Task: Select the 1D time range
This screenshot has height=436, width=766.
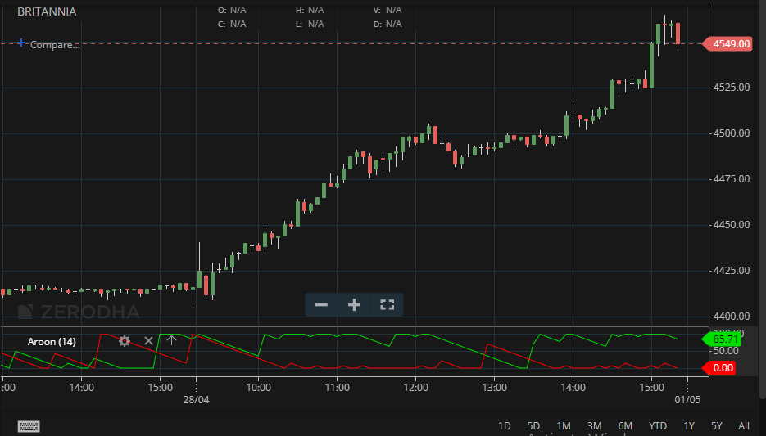Action: pyautogui.click(x=504, y=425)
